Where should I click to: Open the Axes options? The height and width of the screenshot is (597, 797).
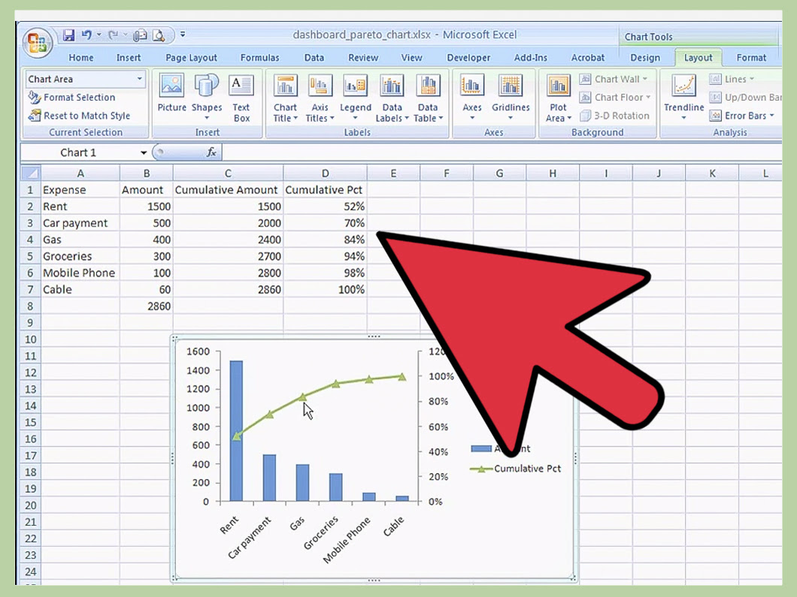point(471,98)
